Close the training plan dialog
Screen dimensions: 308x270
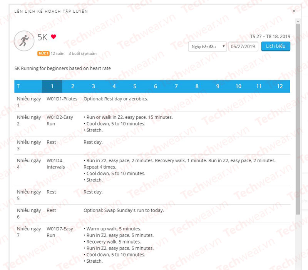coord(294,11)
